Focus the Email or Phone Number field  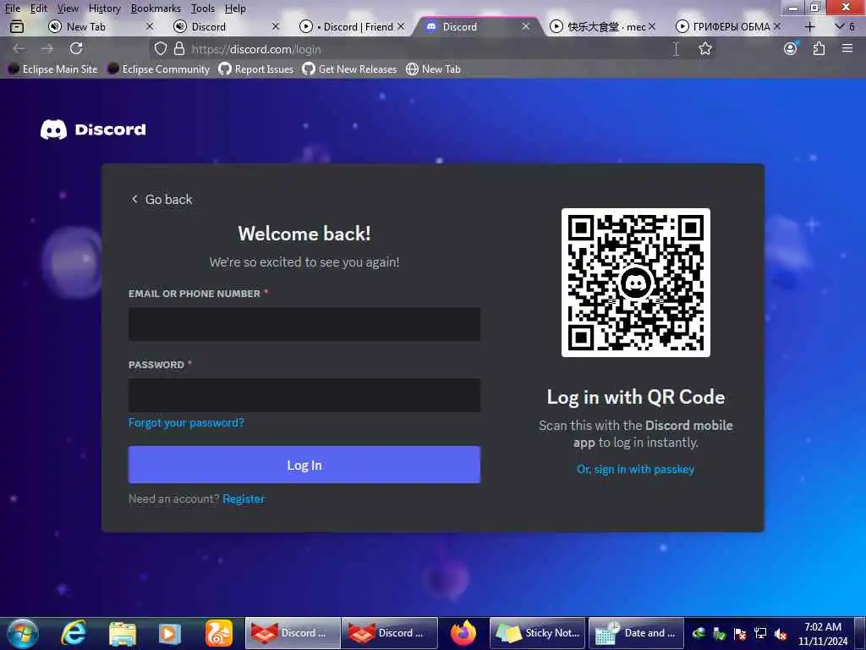(x=304, y=324)
